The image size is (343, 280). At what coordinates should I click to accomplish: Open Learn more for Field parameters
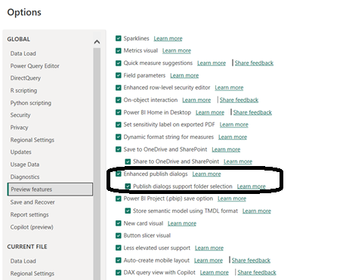pos(184,75)
